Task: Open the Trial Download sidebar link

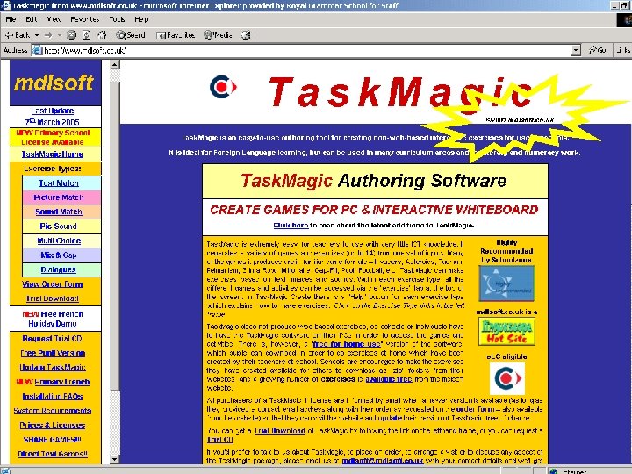Action: [53, 298]
